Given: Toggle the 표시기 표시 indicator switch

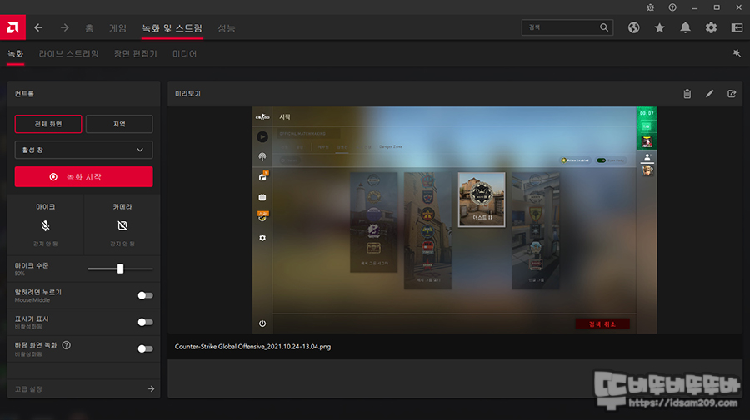Looking at the screenshot, I should tap(145, 322).
